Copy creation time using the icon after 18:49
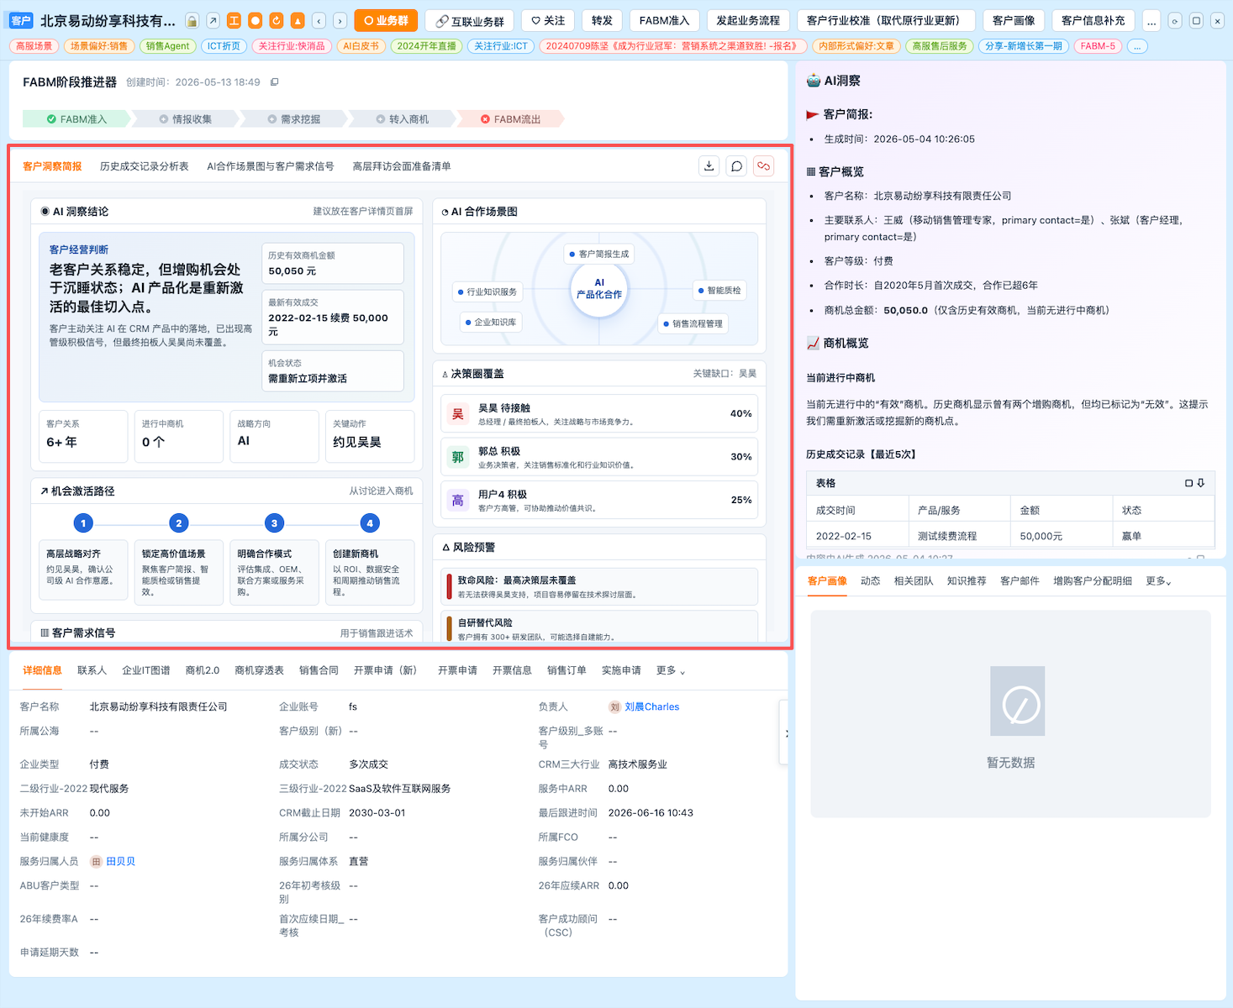 (x=274, y=82)
